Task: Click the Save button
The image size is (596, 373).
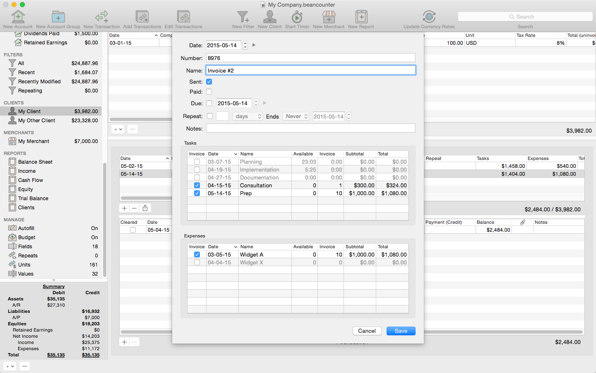Action: click(401, 331)
